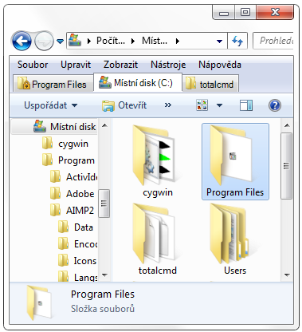Screen dimensions: 302x332
Task: Click the navigation tree scrollbar thumb
Action: click(104, 204)
